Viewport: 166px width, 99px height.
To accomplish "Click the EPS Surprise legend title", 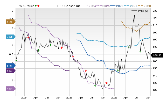I will pyautogui.click(x=25, y=6).
